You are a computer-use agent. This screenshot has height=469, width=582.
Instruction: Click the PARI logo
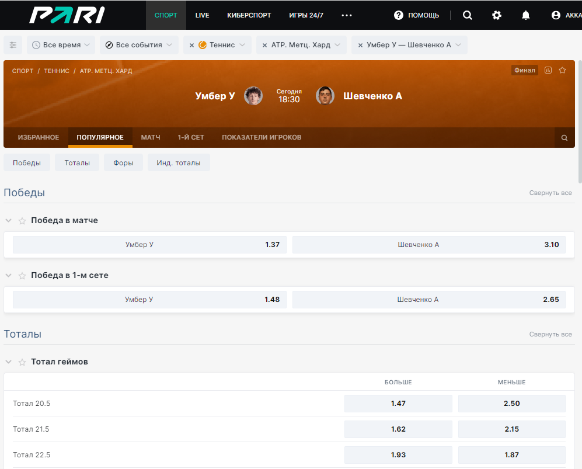pos(67,15)
